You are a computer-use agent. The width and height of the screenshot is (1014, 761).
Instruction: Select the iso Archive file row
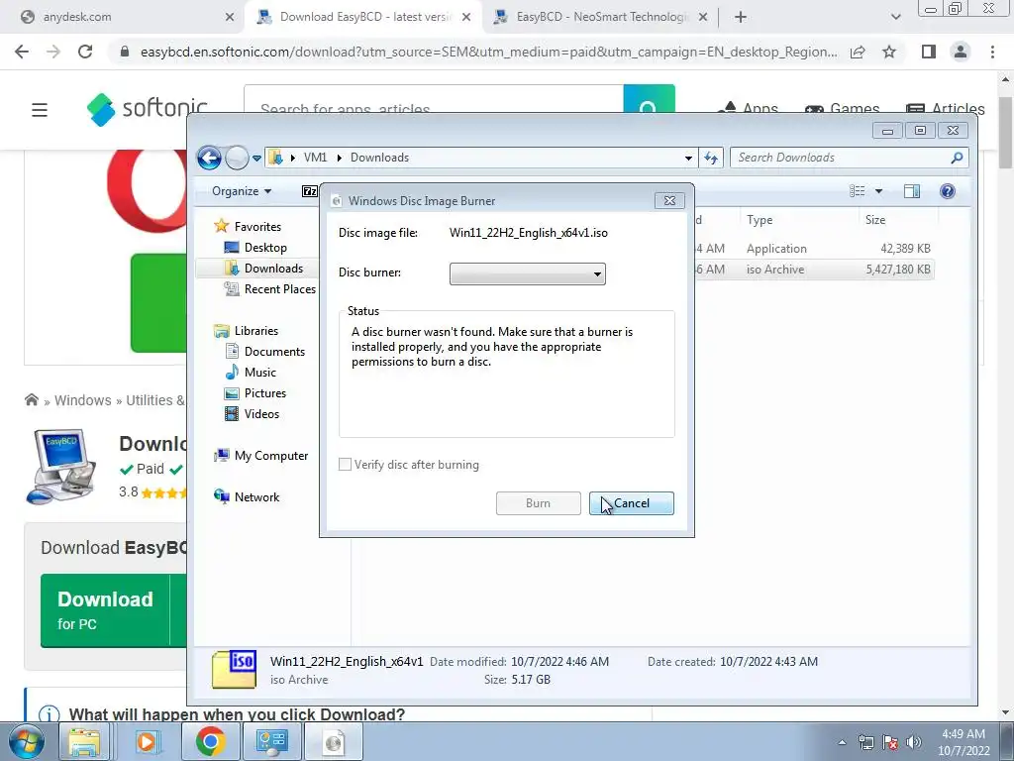pyautogui.click(x=814, y=270)
